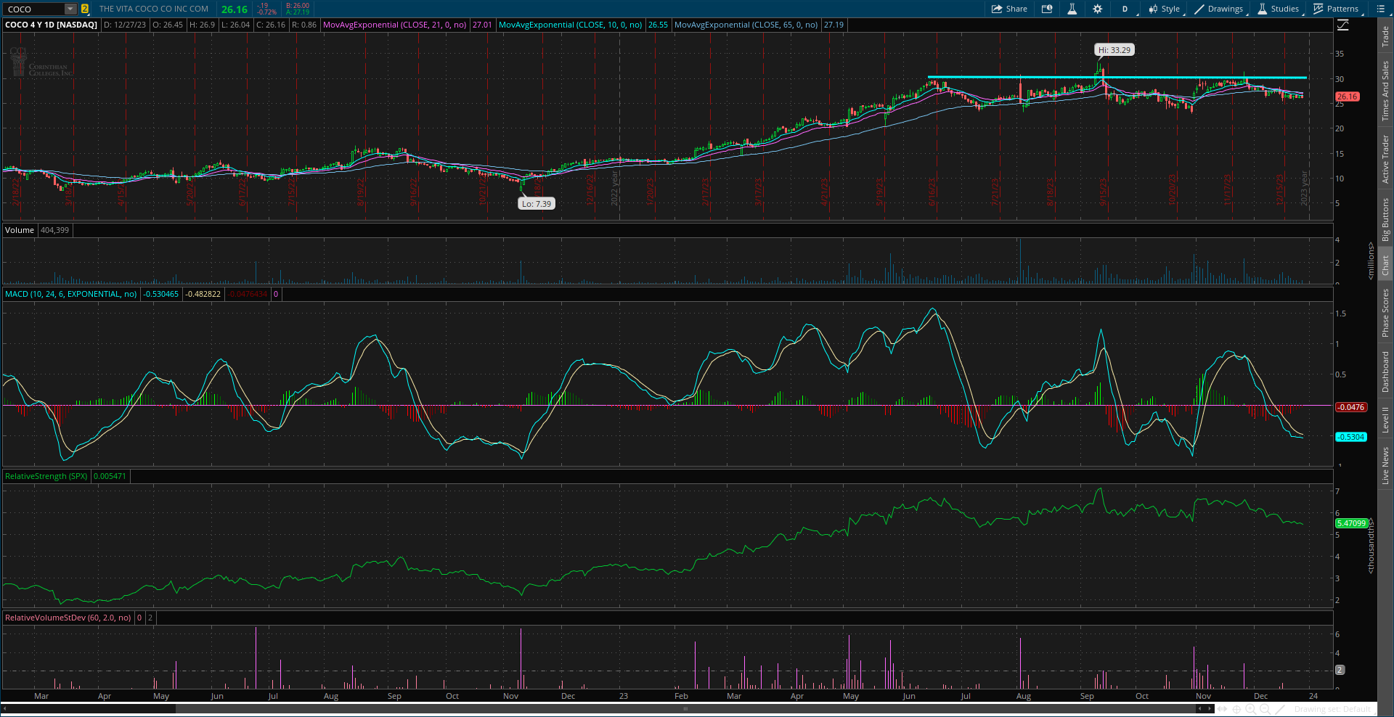The height and width of the screenshot is (717, 1394).
Task: Open the symbol COCO dropdown
Action: click(69, 9)
